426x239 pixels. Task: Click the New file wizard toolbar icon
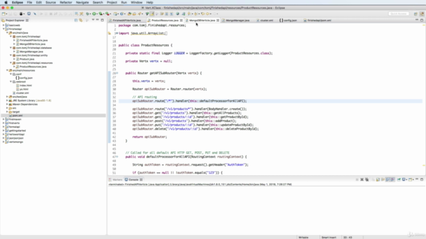(3, 13)
